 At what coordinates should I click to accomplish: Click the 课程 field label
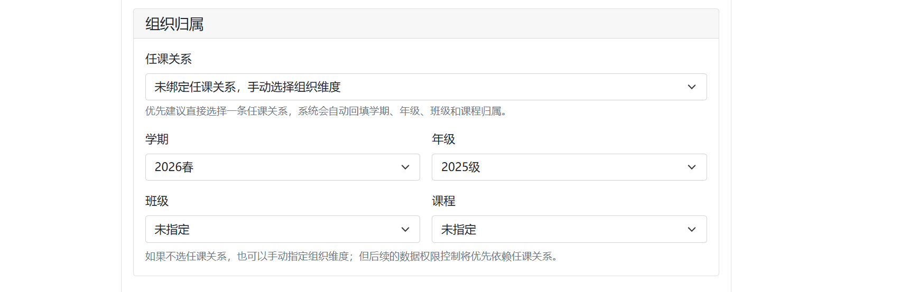pos(443,201)
